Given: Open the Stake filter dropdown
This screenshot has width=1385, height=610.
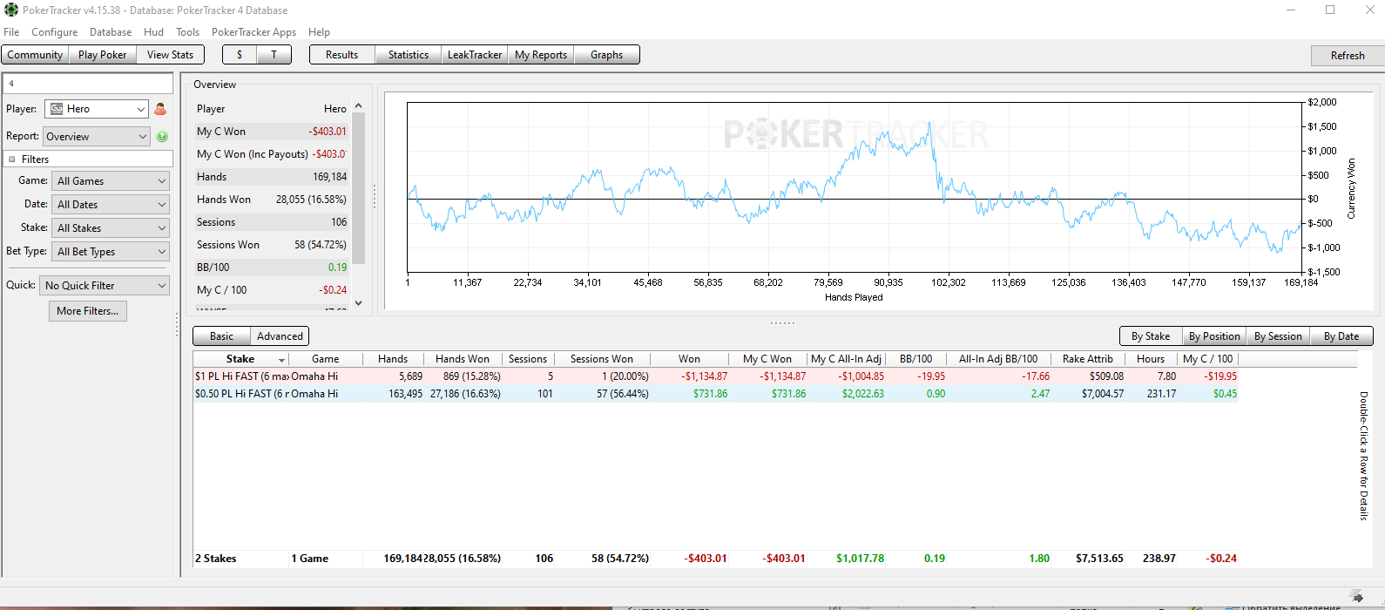Looking at the screenshot, I should tap(110, 228).
